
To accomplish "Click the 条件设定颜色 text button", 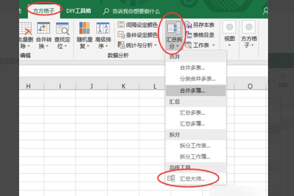I will (142, 35).
